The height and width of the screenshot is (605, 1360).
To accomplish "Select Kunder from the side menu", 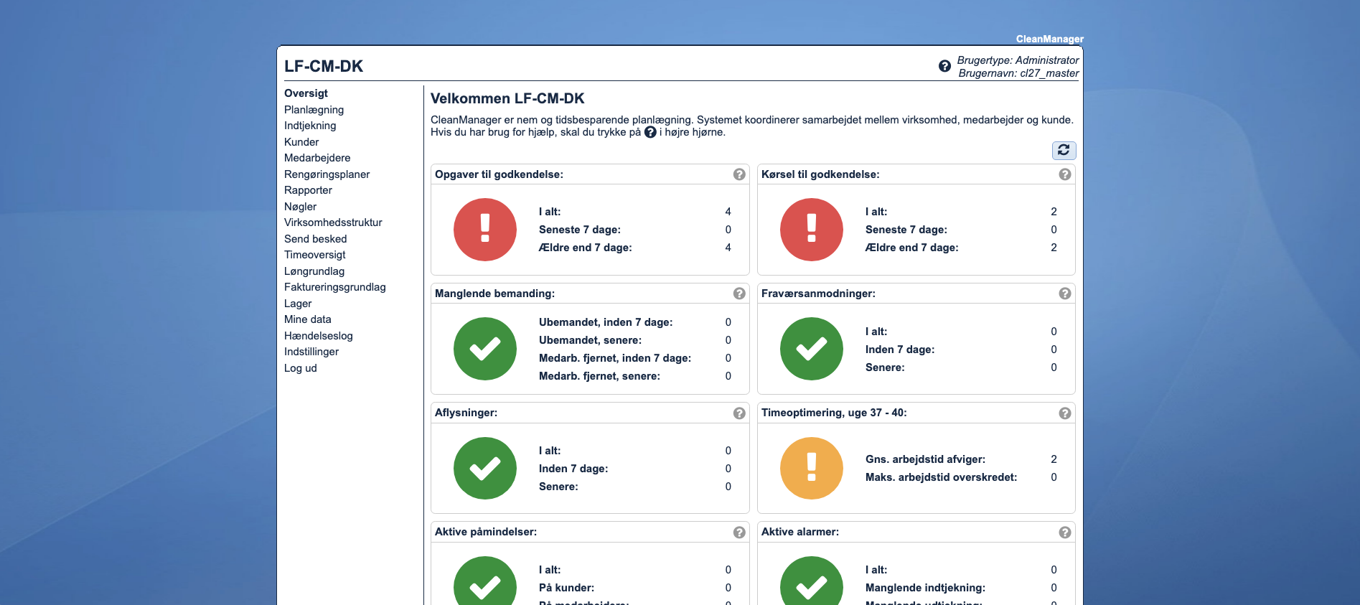I will pos(301,142).
